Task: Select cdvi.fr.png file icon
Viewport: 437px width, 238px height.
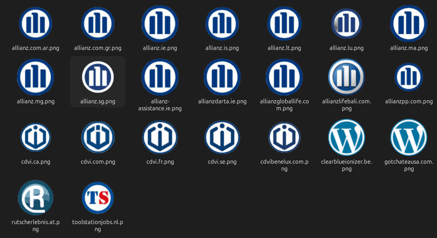Action: tap(160, 137)
